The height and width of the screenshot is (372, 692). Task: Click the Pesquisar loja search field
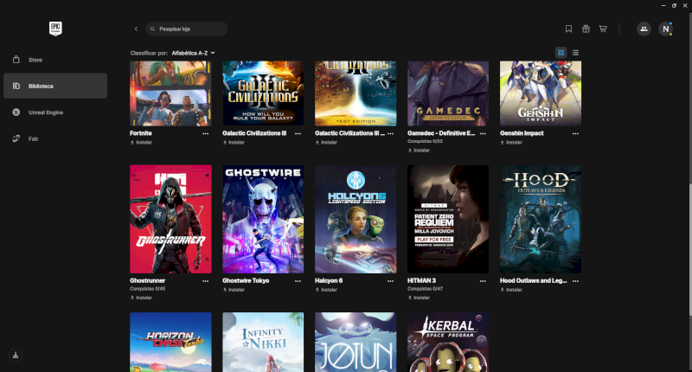pyautogui.click(x=187, y=29)
